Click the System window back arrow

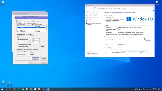click(x=87, y=8)
